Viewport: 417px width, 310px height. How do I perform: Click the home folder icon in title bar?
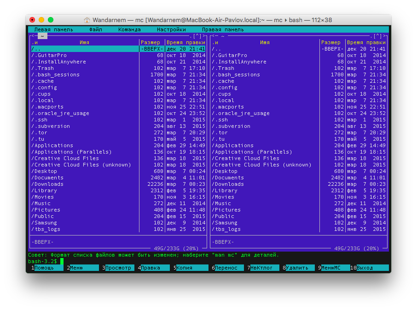point(87,20)
